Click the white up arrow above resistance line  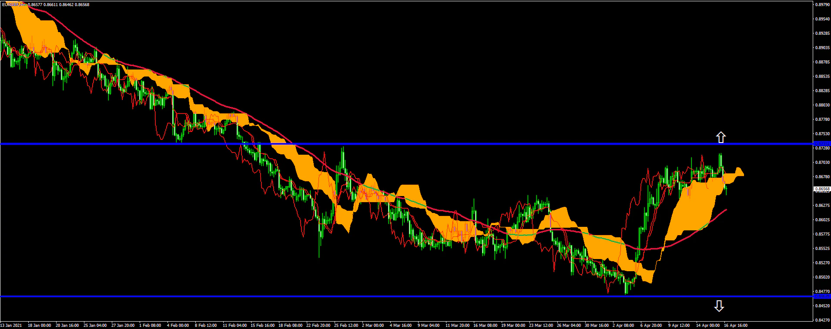click(x=721, y=137)
